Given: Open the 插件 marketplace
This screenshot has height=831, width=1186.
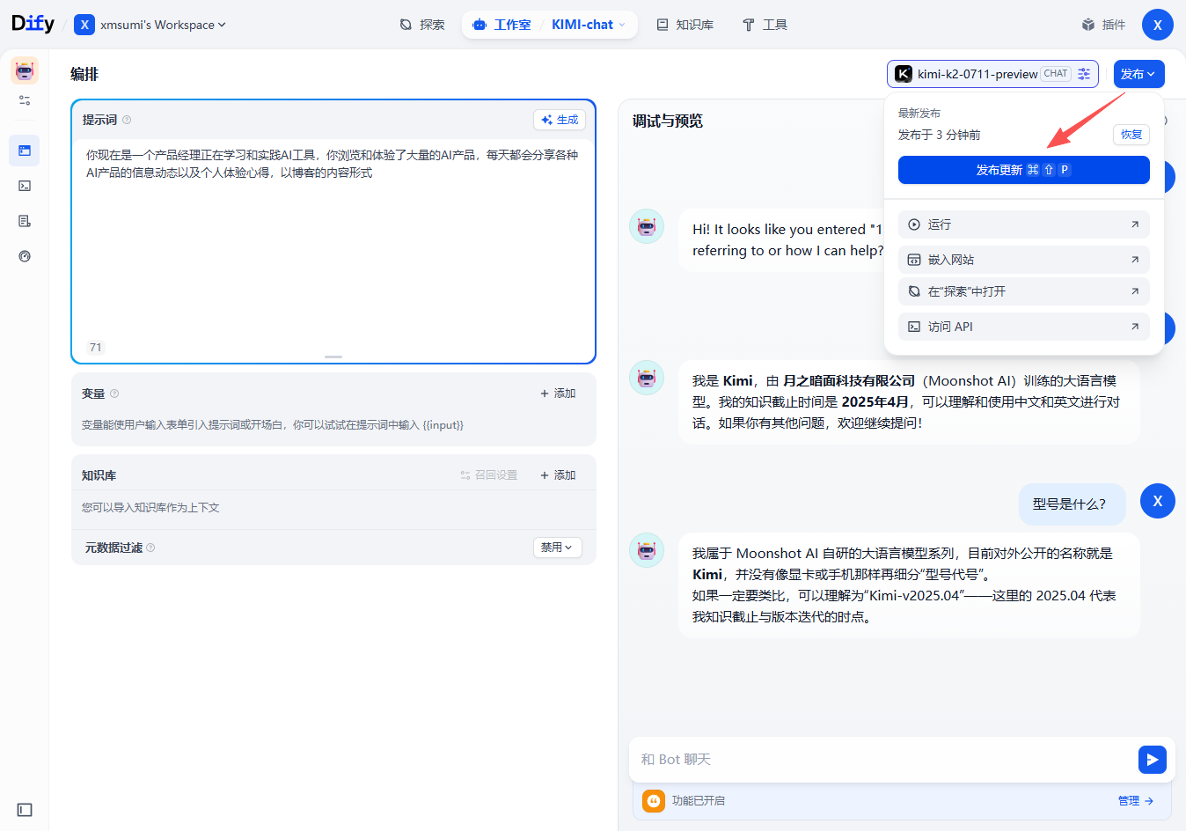Looking at the screenshot, I should (1103, 25).
